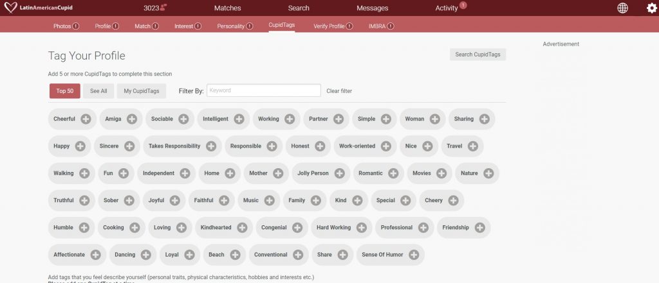Image resolution: width=659 pixels, height=283 pixels.
Task: Show all tags with See All
Action: click(98, 91)
